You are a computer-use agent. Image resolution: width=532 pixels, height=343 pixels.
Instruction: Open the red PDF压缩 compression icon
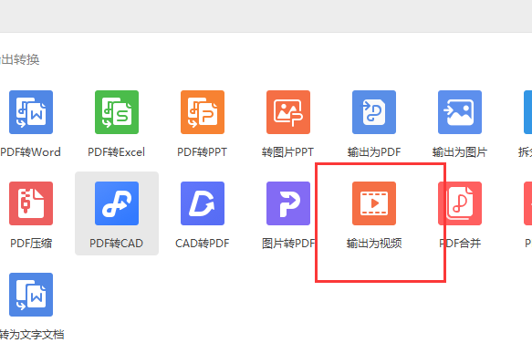(x=31, y=203)
